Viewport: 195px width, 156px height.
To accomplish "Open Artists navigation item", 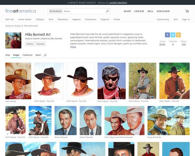I will tap(117, 19).
